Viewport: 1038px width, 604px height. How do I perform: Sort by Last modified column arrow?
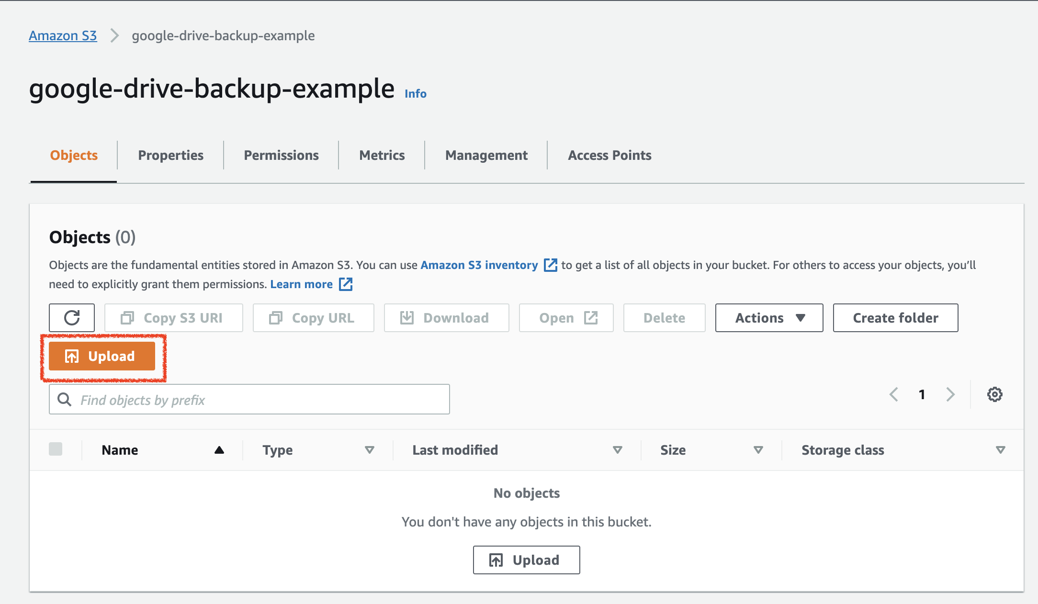point(617,450)
